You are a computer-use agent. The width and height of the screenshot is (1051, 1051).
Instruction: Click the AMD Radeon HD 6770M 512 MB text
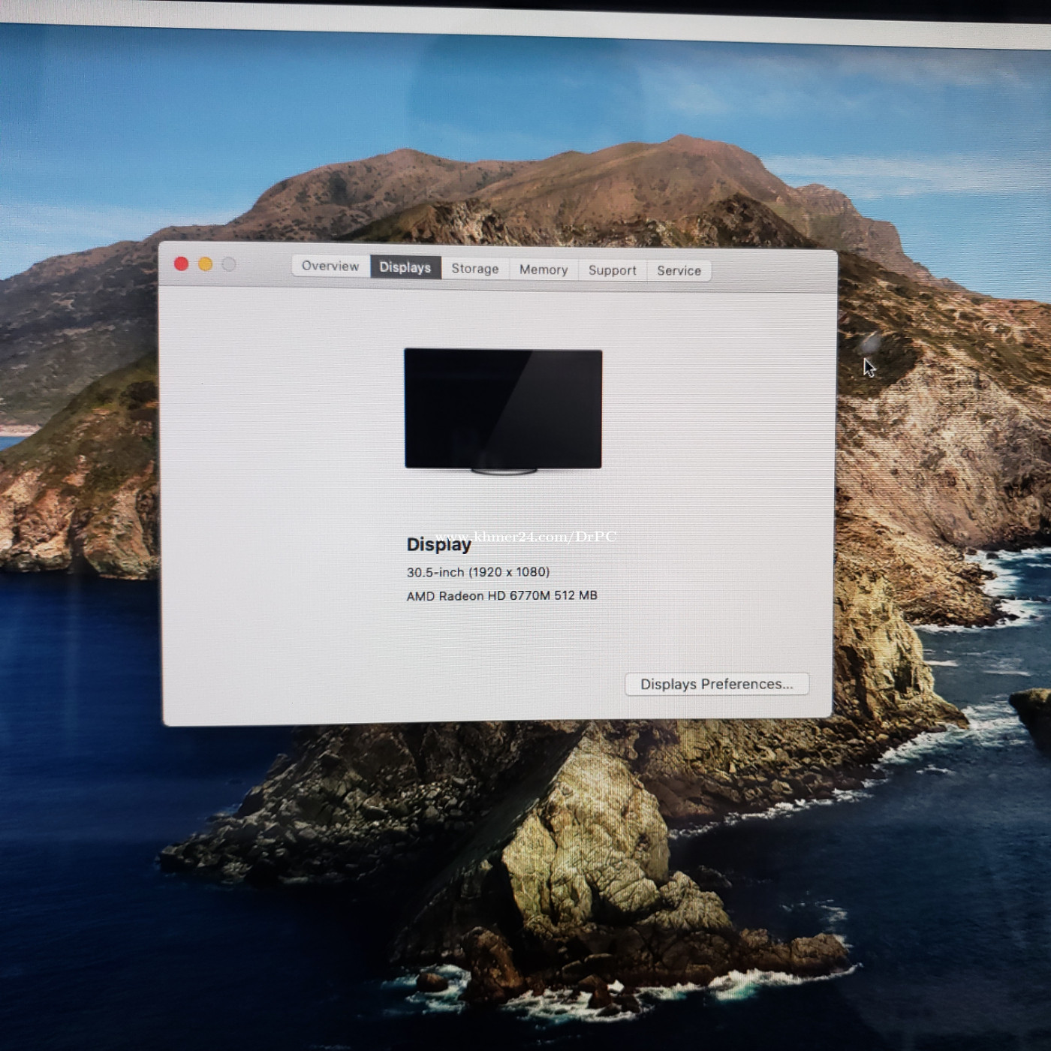pos(502,595)
